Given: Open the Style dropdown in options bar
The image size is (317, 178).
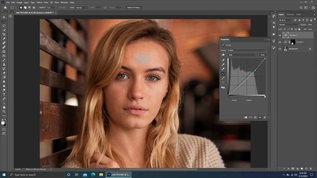Looking at the screenshot, I should click(81, 7).
